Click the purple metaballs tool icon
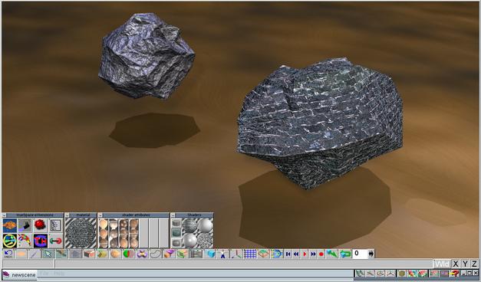Image resolution: width=481 pixels, height=282 pixels. 142,254
